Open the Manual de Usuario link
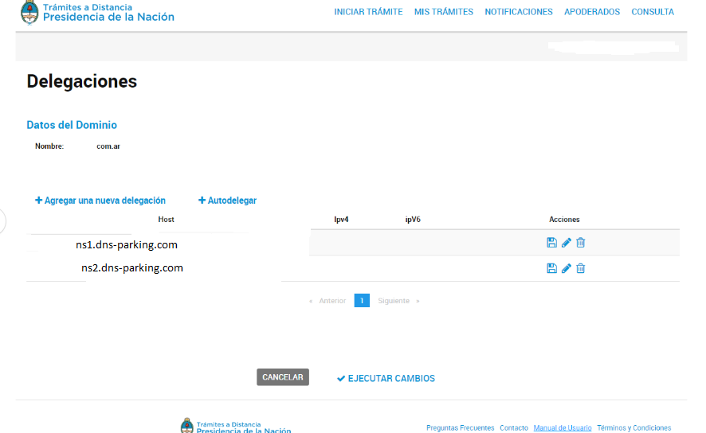Viewport: 706px width, 433px height. coord(563,427)
